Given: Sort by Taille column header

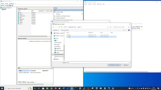Looking at the screenshot, I should [x=112, y=32].
